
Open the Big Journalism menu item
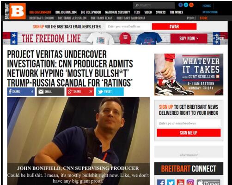click(x=66, y=12)
